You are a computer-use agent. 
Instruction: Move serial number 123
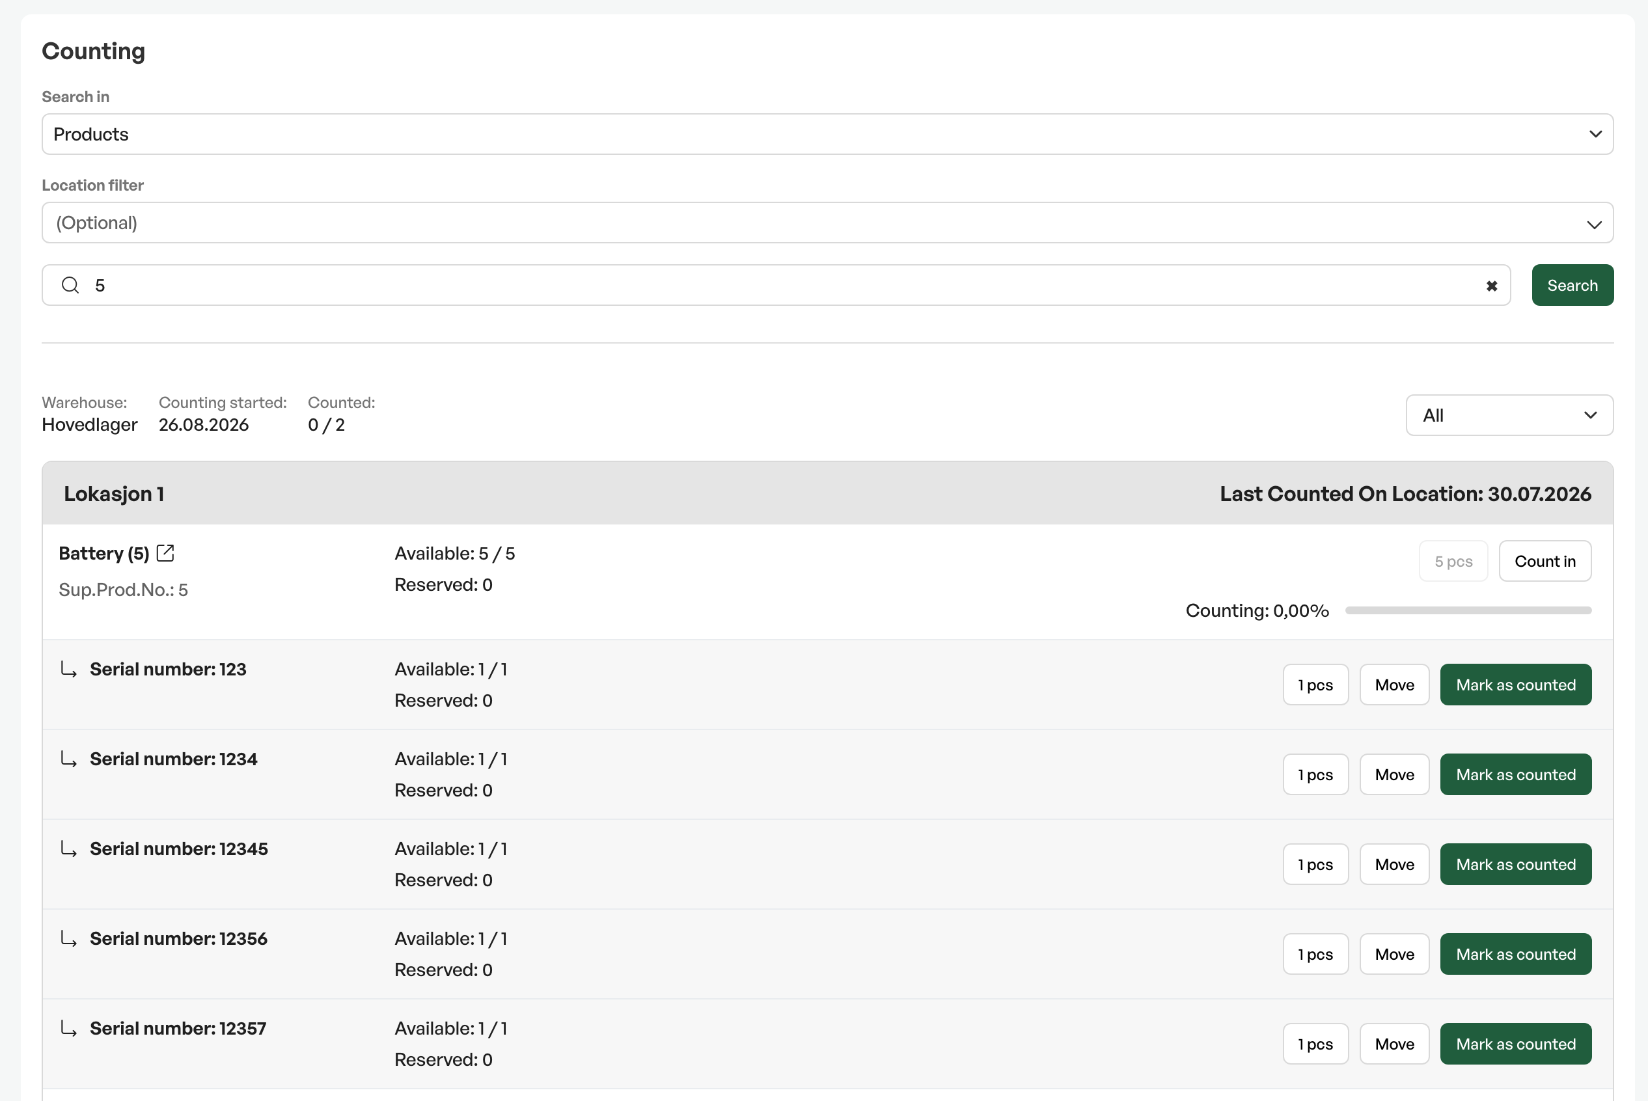(1394, 685)
